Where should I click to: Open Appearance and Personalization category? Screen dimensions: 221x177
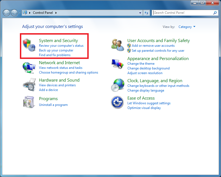[158, 59]
